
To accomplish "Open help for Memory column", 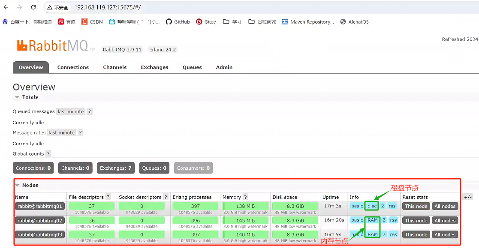I will point(245,197).
